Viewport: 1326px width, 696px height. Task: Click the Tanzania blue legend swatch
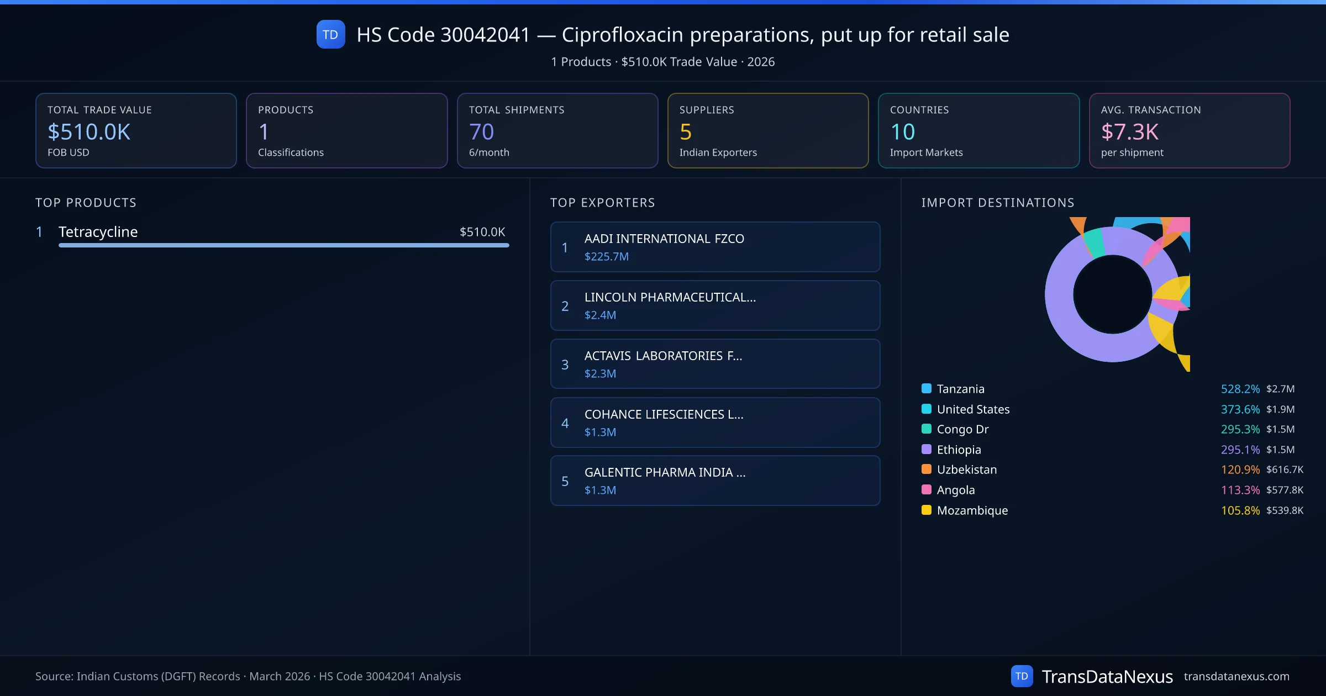pyautogui.click(x=927, y=388)
